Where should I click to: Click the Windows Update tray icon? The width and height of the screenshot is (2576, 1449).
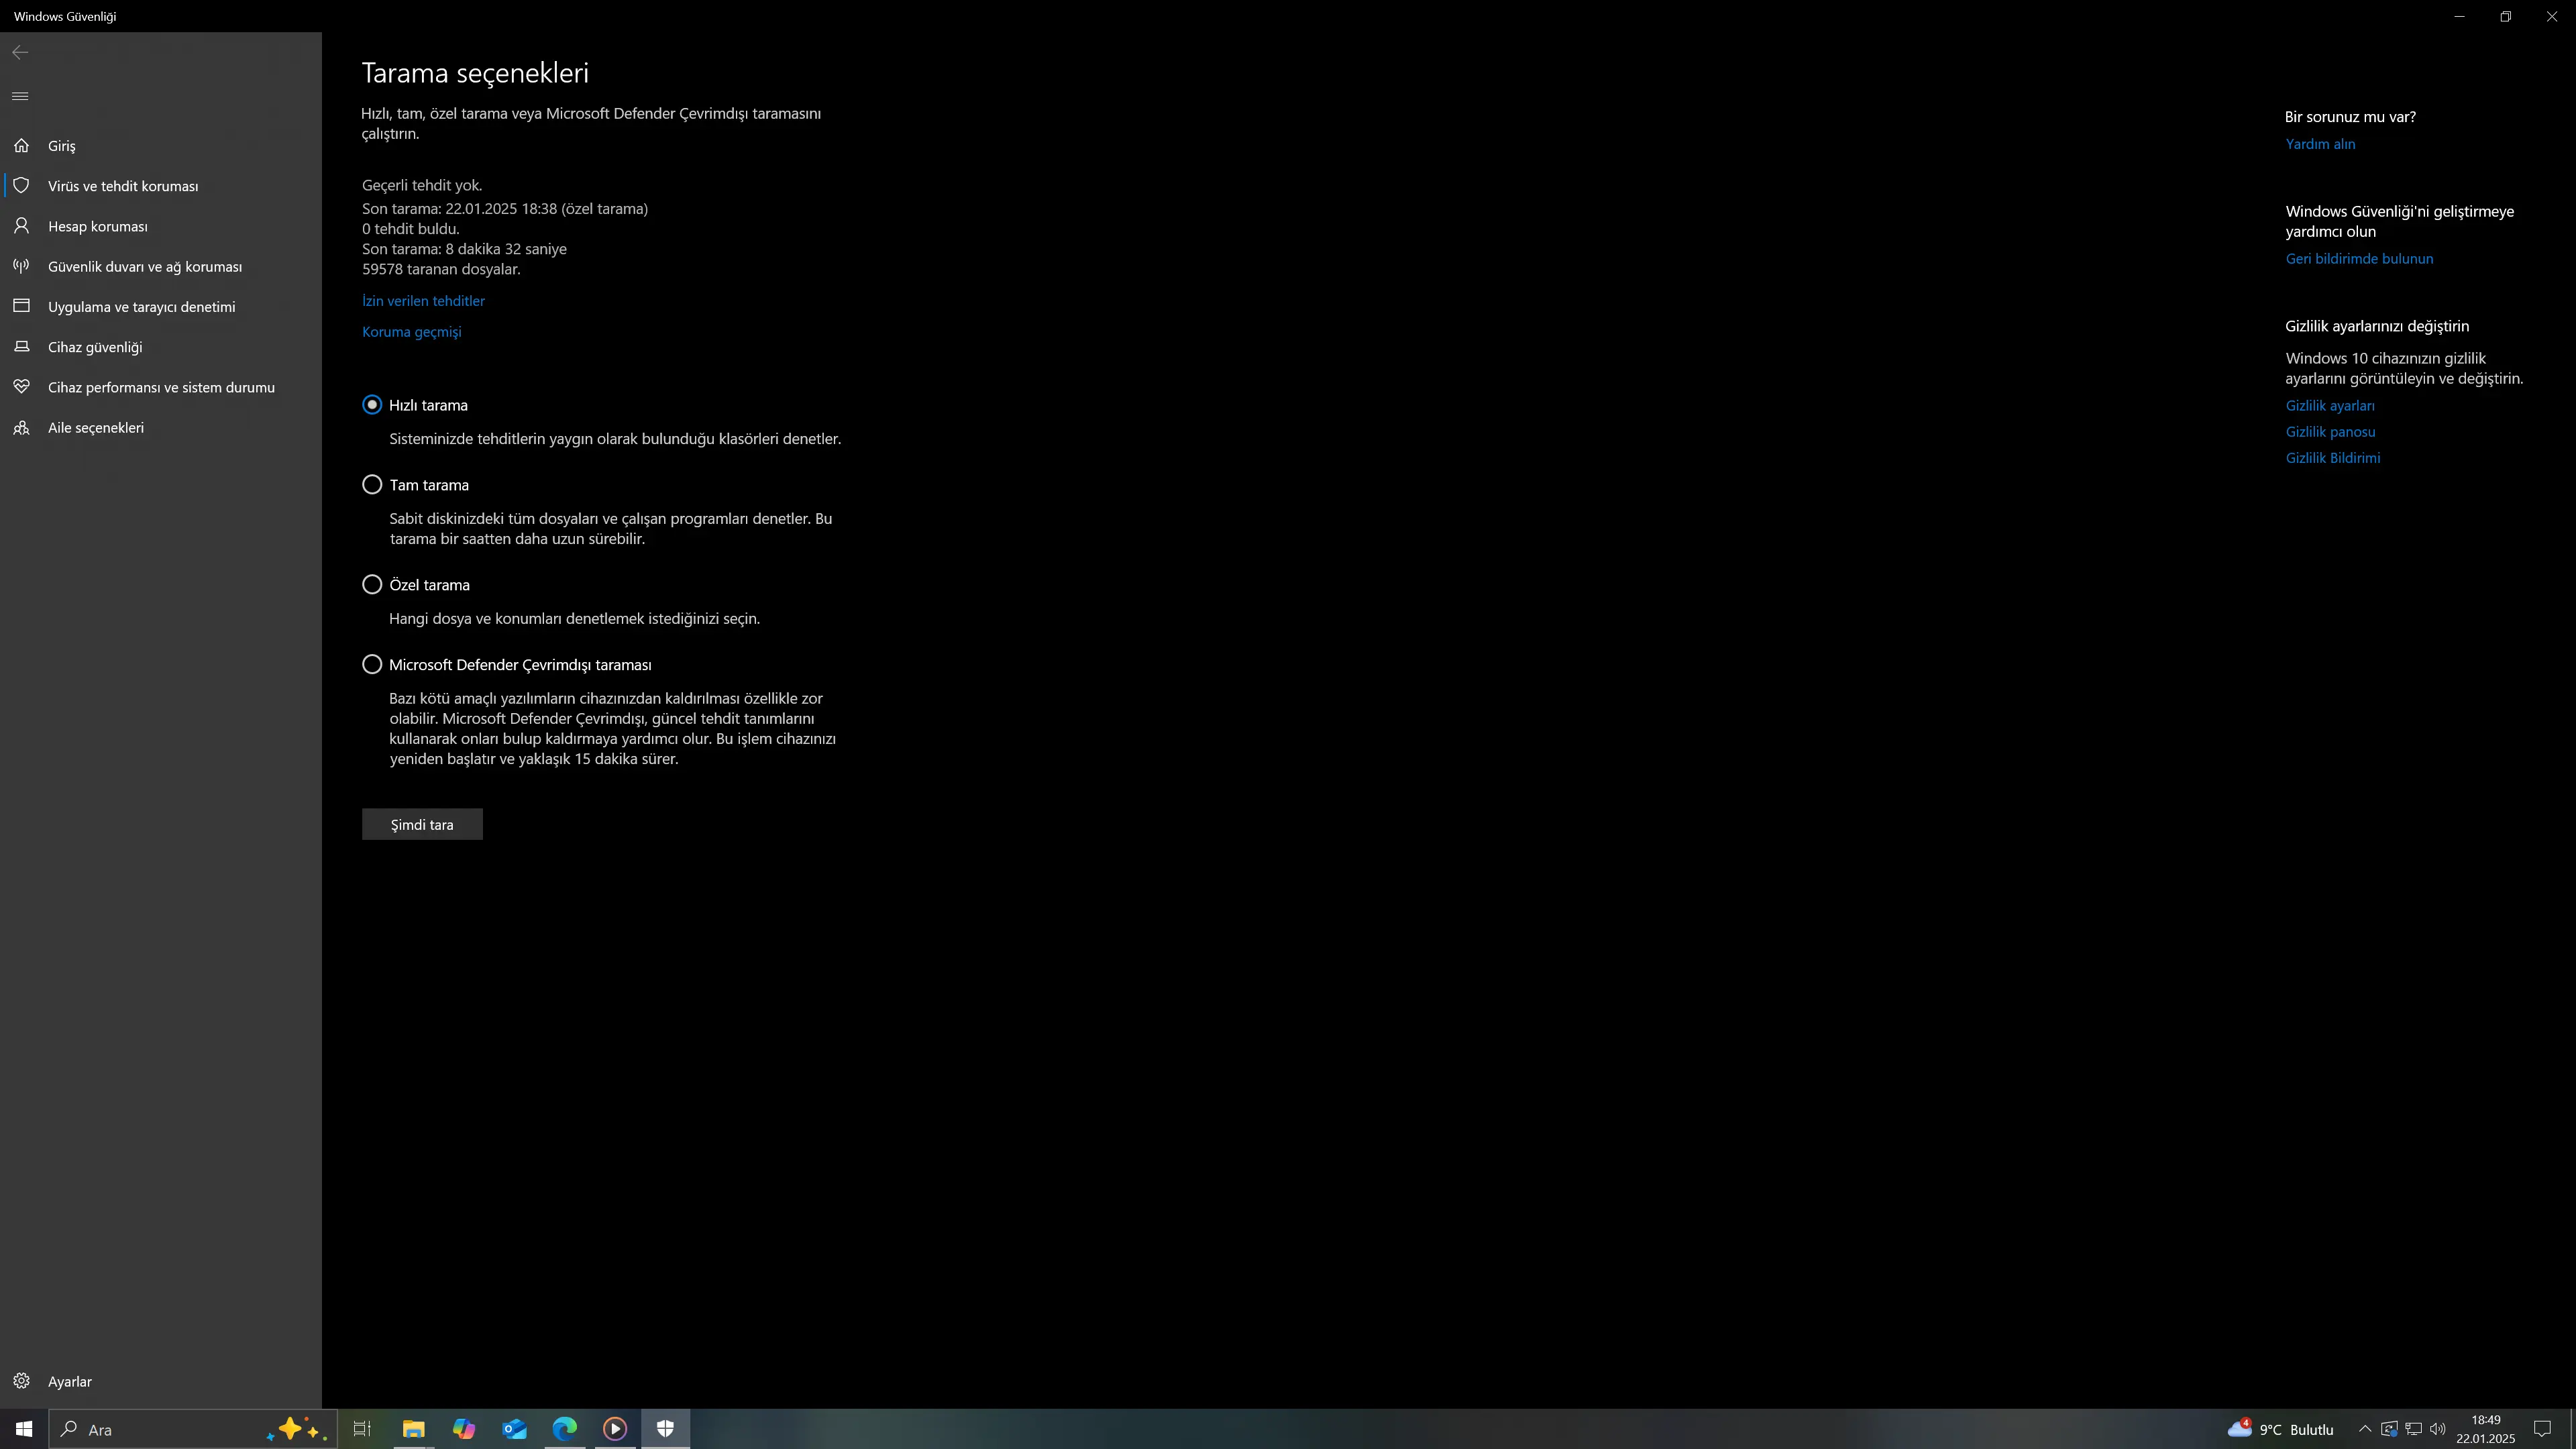(x=2389, y=1429)
